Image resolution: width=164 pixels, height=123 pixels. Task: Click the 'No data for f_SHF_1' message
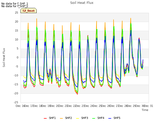[x=15, y=4]
